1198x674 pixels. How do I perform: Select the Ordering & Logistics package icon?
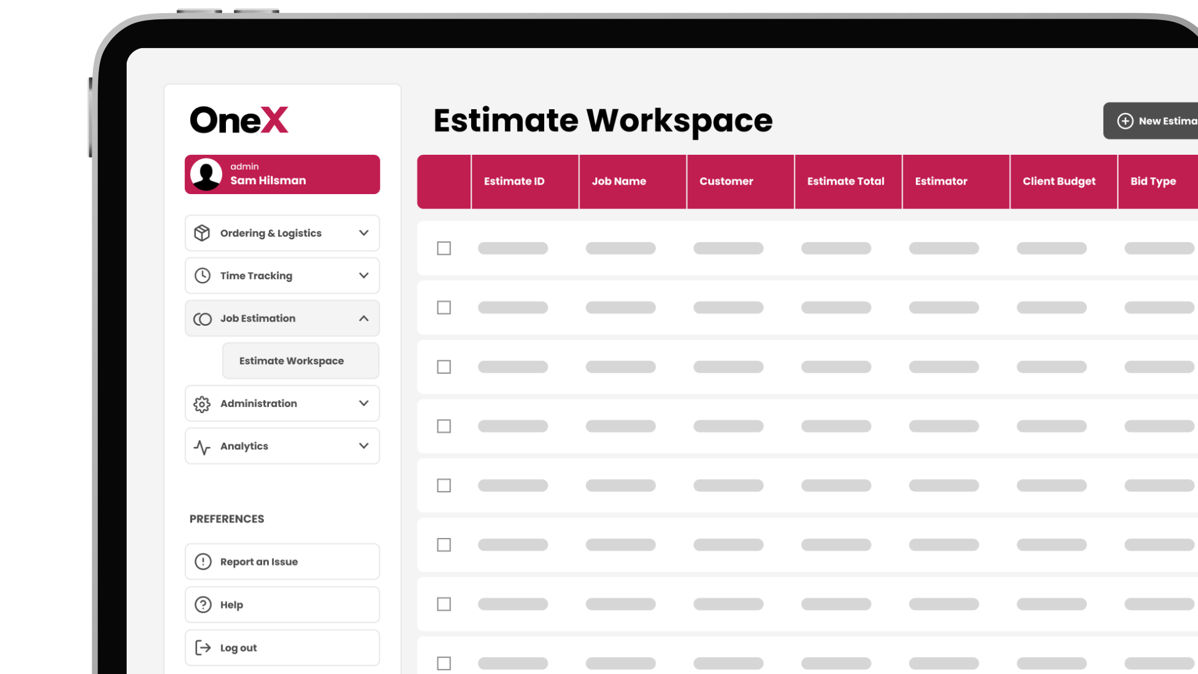[202, 232]
